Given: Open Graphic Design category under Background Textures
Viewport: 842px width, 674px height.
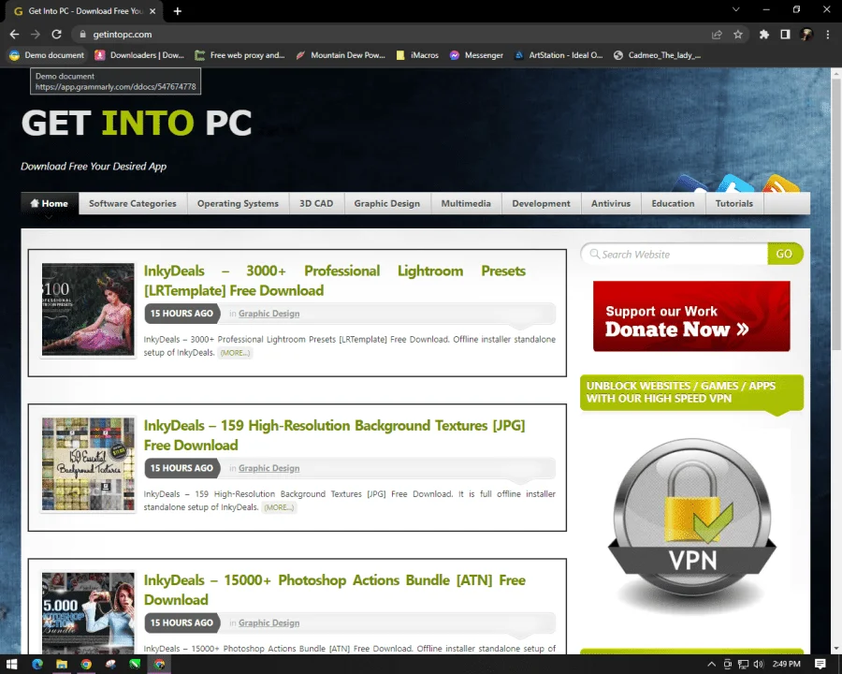Looking at the screenshot, I should click(269, 468).
